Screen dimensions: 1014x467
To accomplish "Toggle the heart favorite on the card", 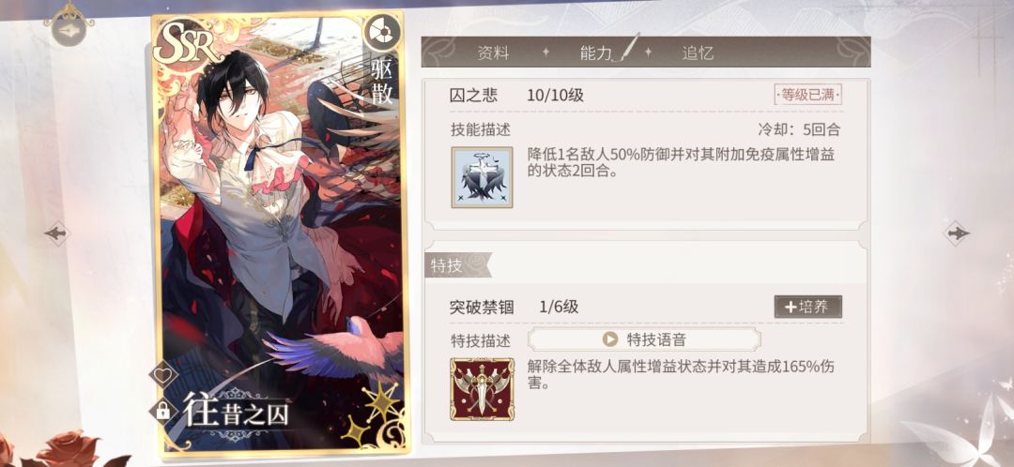I will tap(163, 375).
